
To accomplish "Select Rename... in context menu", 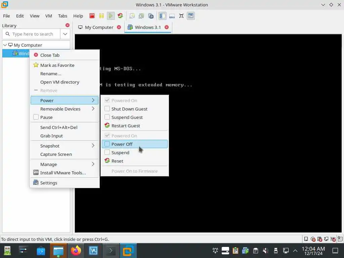I will [x=64, y=74].
